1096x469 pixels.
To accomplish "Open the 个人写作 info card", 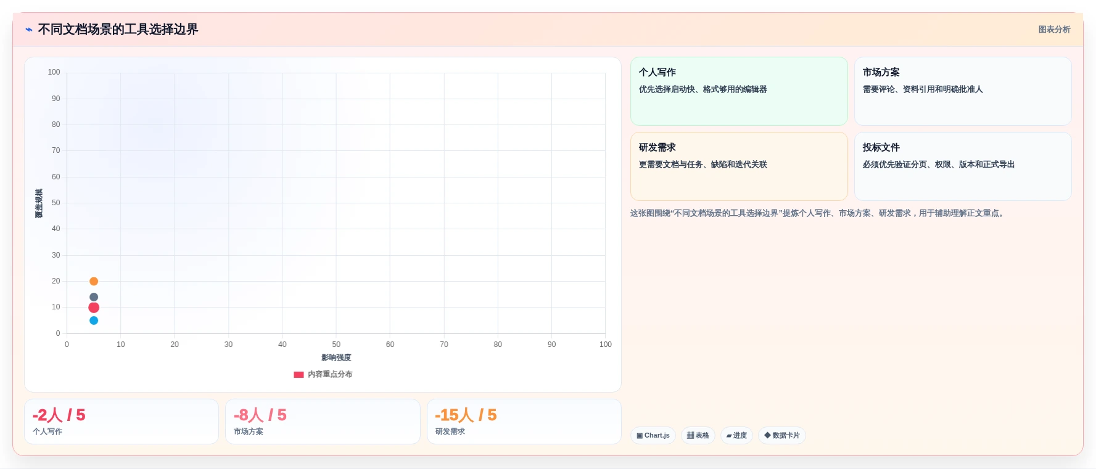I will click(x=739, y=91).
